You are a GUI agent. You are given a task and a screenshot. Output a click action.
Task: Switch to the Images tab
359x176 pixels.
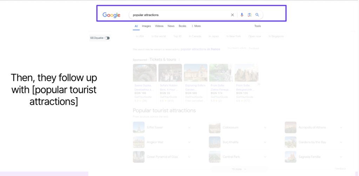click(x=146, y=26)
